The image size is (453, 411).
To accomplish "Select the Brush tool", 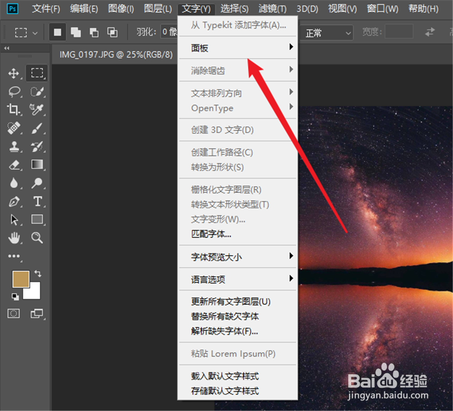I will [37, 128].
